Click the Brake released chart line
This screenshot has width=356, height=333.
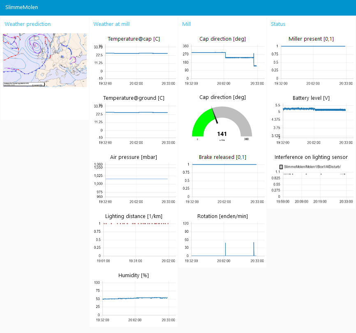[x=224, y=165]
